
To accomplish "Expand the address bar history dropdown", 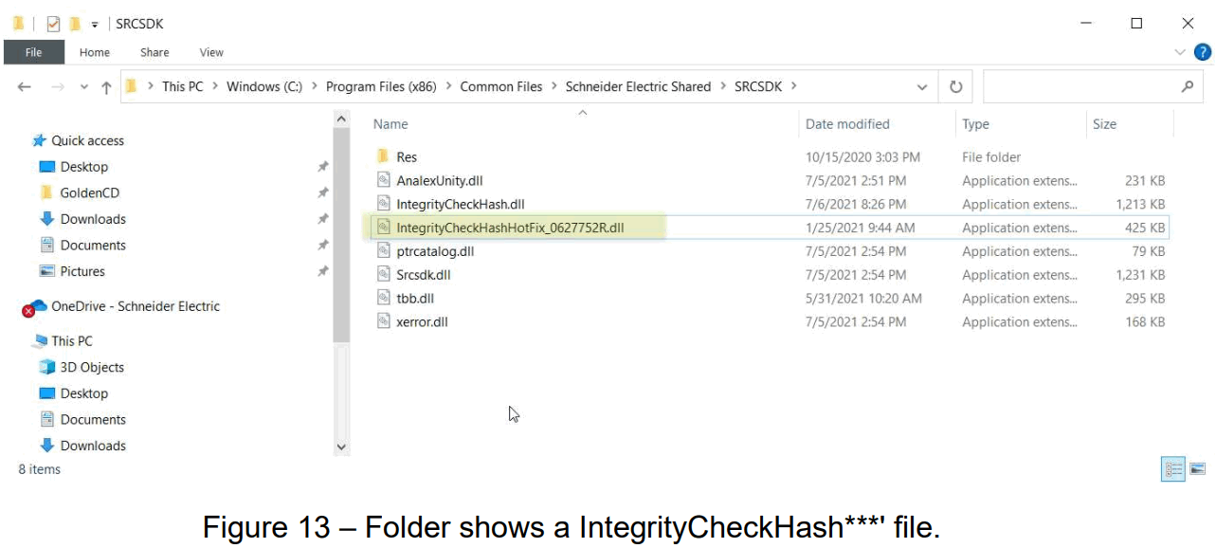I will (921, 87).
